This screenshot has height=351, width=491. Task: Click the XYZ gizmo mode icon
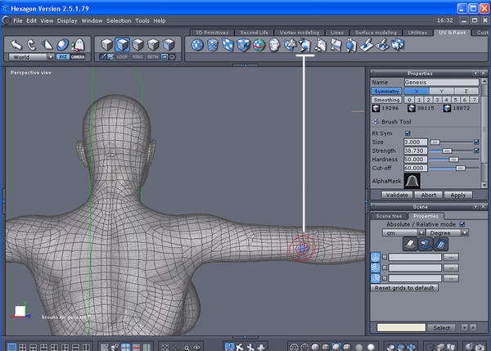[62, 57]
